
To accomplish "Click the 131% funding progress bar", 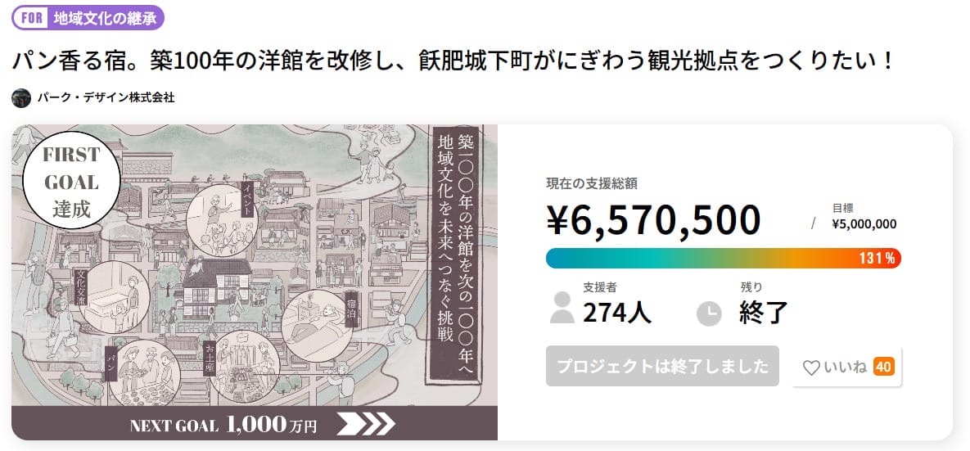I will [x=723, y=258].
